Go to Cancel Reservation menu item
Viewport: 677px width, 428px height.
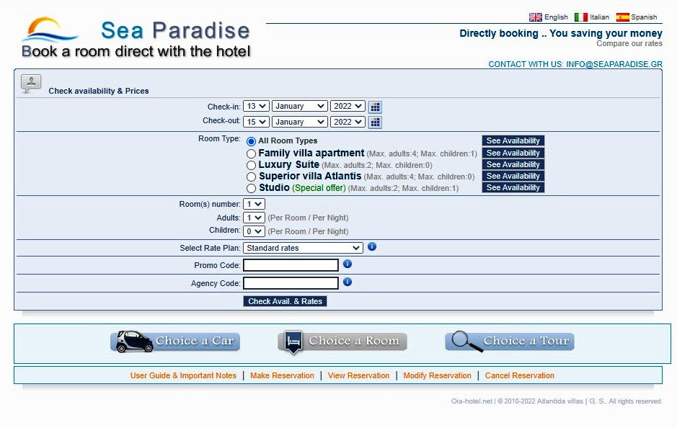(x=519, y=375)
